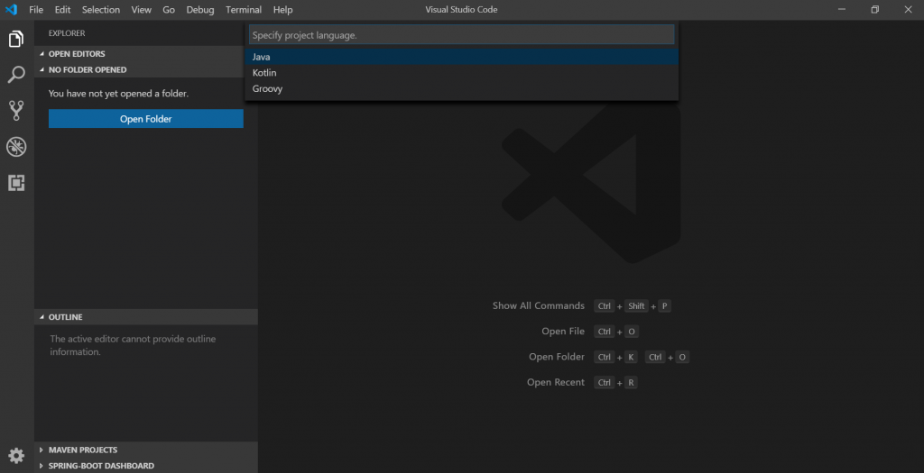
Task: Click the Show All Commands shortcut label
Action: (x=539, y=306)
